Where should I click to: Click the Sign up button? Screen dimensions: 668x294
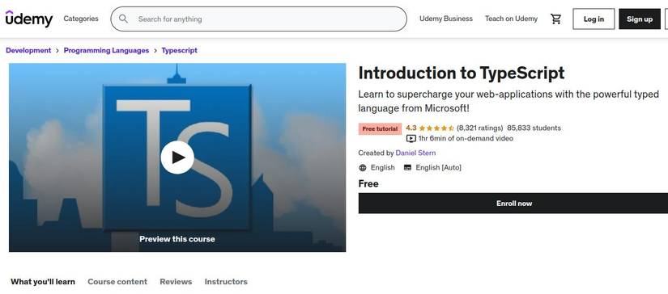[640, 19]
